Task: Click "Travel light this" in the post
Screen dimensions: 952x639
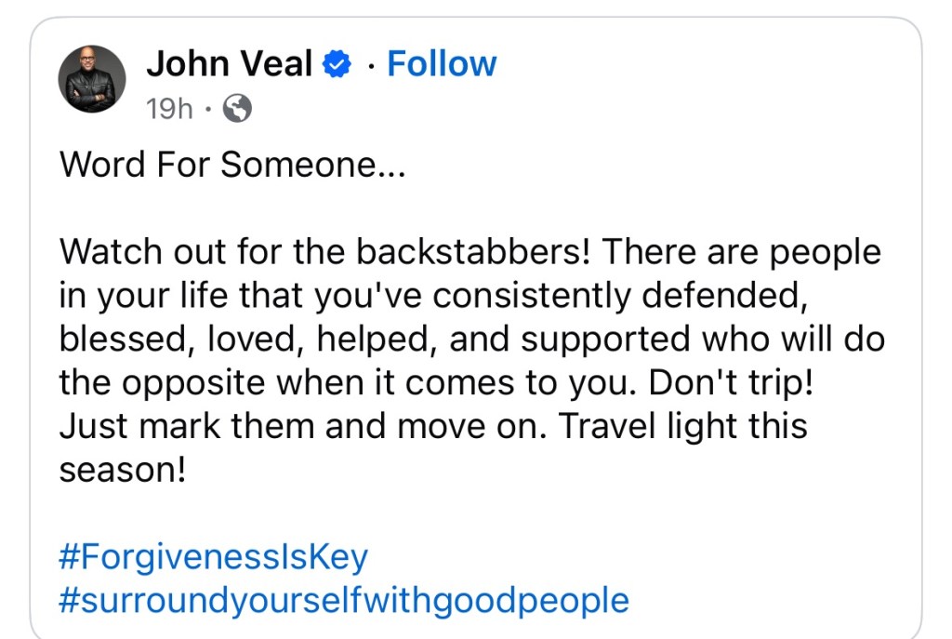Action: click(684, 426)
